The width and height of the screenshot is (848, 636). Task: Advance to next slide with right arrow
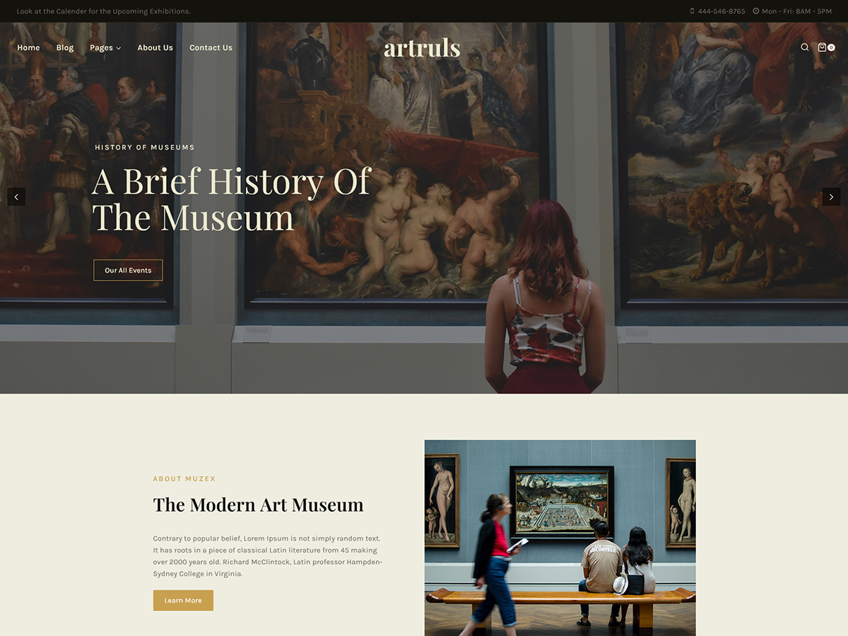point(831,196)
